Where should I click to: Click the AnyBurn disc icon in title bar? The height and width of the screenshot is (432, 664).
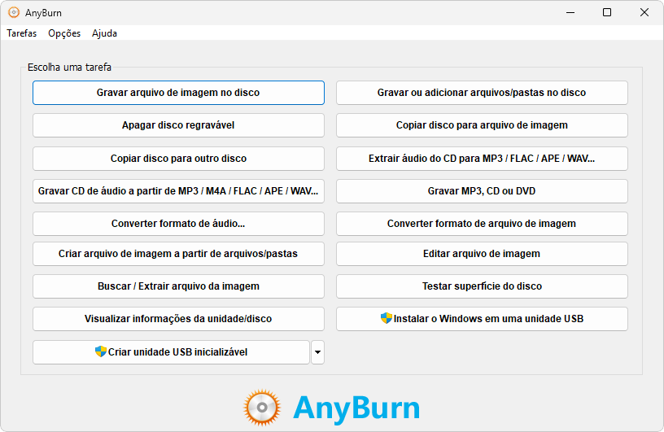pos(14,13)
